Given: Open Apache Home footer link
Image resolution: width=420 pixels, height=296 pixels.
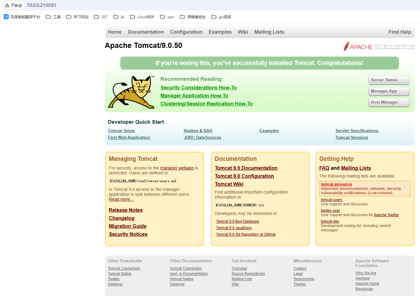Looking at the screenshot, I should click(x=367, y=284).
